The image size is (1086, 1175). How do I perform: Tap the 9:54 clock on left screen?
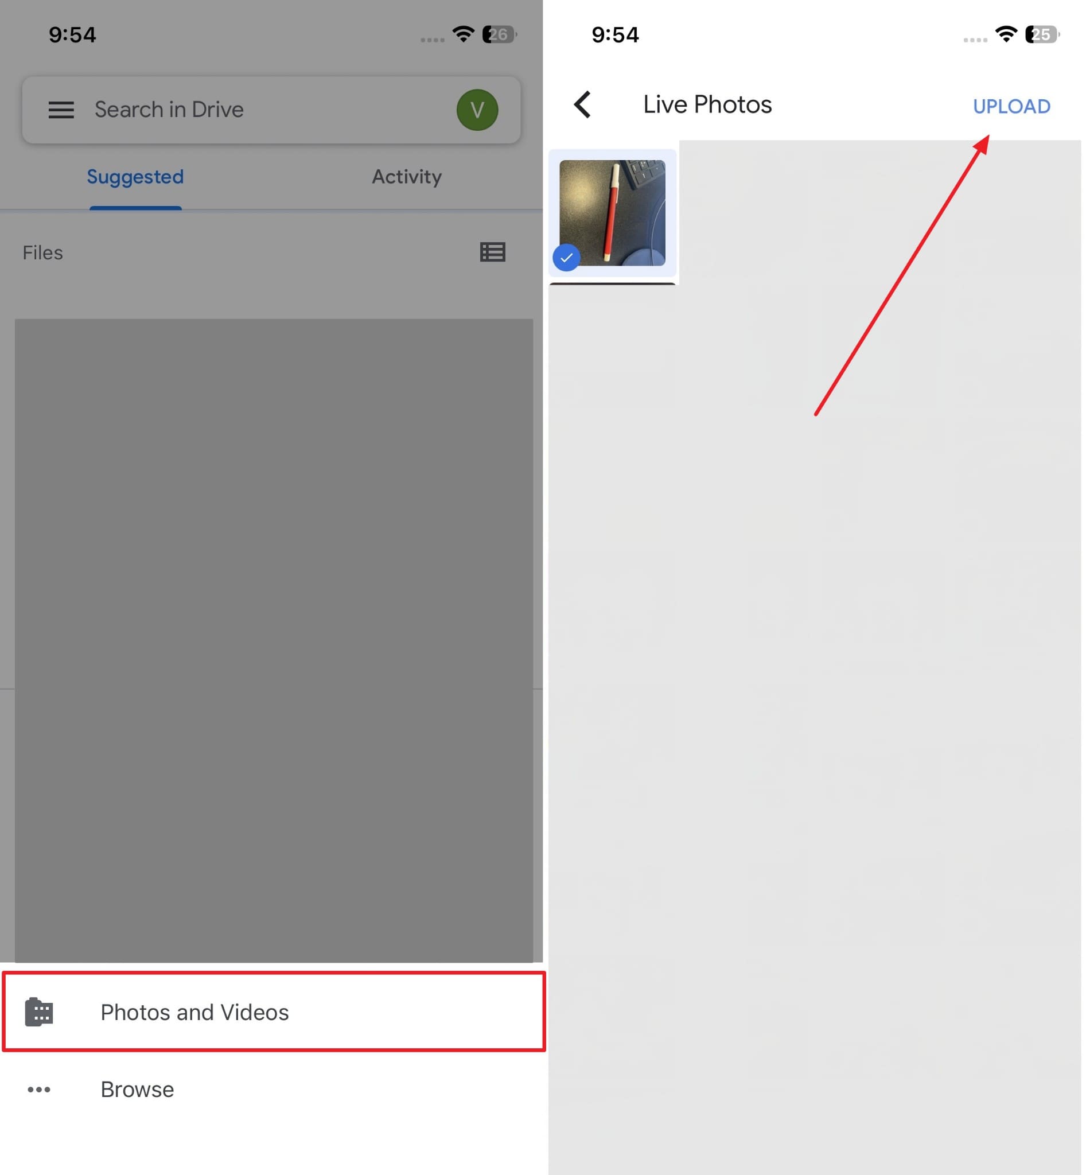pyautogui.click(x=72, y=34)
